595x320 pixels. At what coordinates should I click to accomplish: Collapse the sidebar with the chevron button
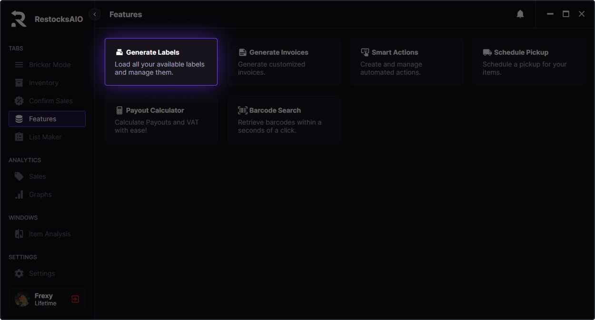95,14
